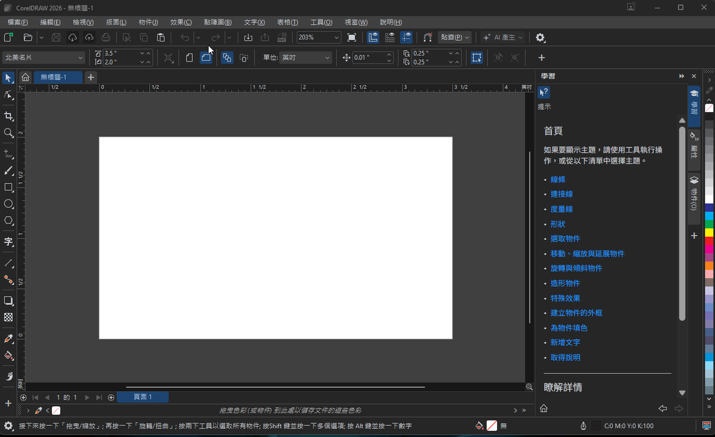Select the Eyedropper tool
This screenshot has height=437, width=715.
pos(8,339)
